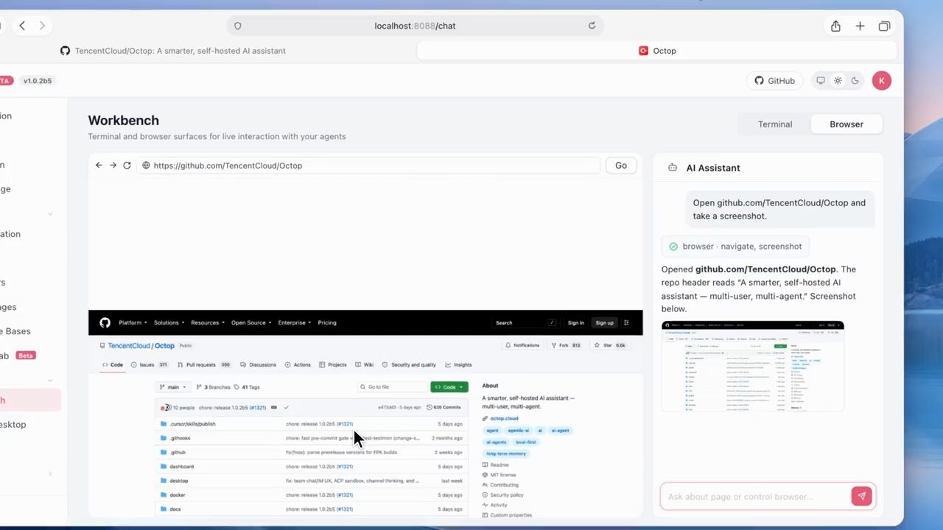Open the GitHub header hamburger menu icon
The image size is (943, 530).
(626, 322)
